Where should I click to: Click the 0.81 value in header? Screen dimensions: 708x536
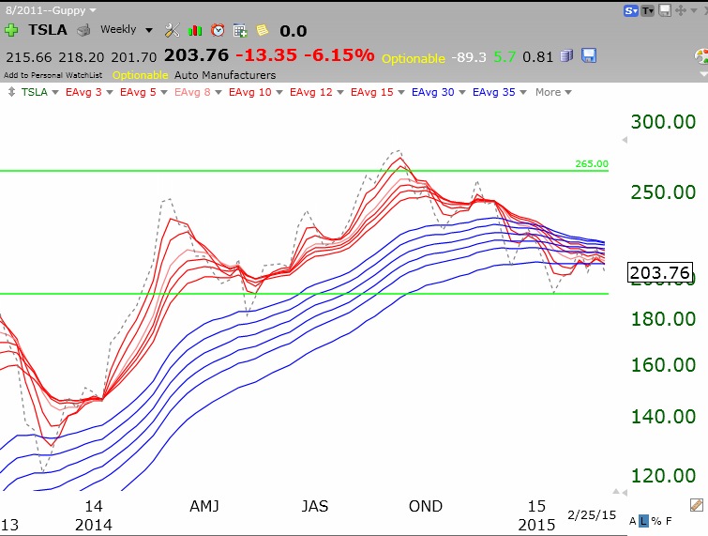[x=537, y=57]
